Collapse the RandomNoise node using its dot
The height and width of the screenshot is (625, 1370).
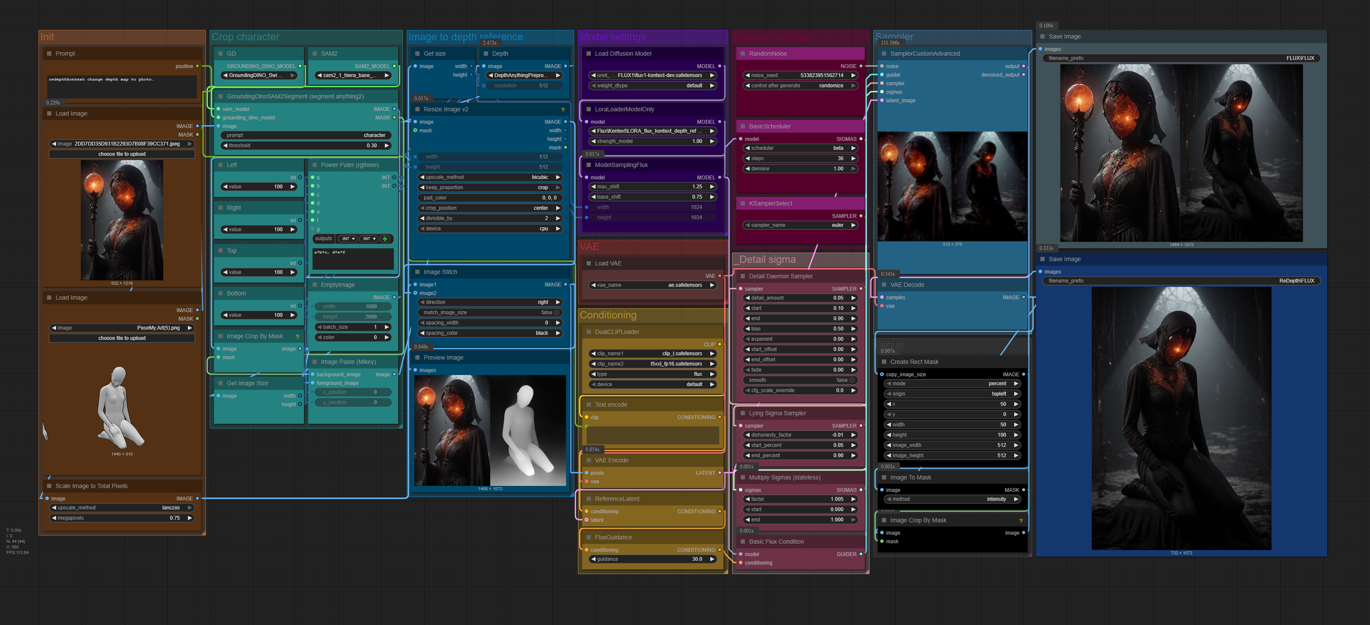click(742, 54)
